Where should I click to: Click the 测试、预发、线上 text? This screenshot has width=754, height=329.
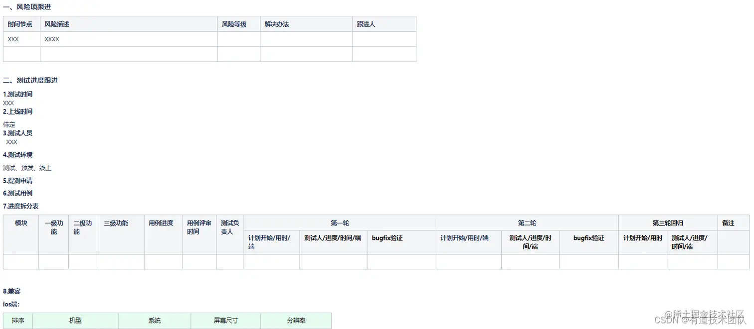(x=27, y=168)
